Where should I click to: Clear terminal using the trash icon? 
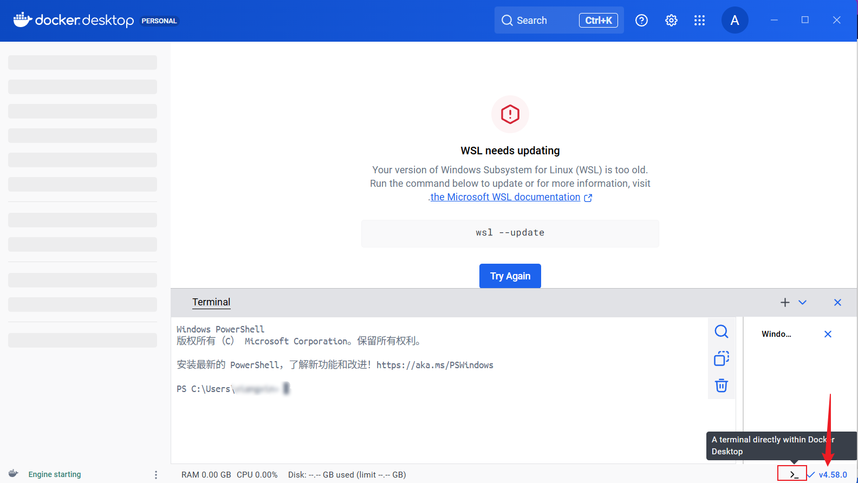(x=721, y=386)
